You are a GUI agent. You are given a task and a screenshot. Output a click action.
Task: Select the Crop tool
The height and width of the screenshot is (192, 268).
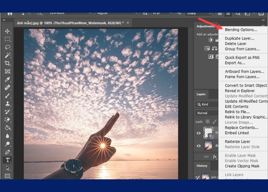pyautogui.click(x=7, y=63)
